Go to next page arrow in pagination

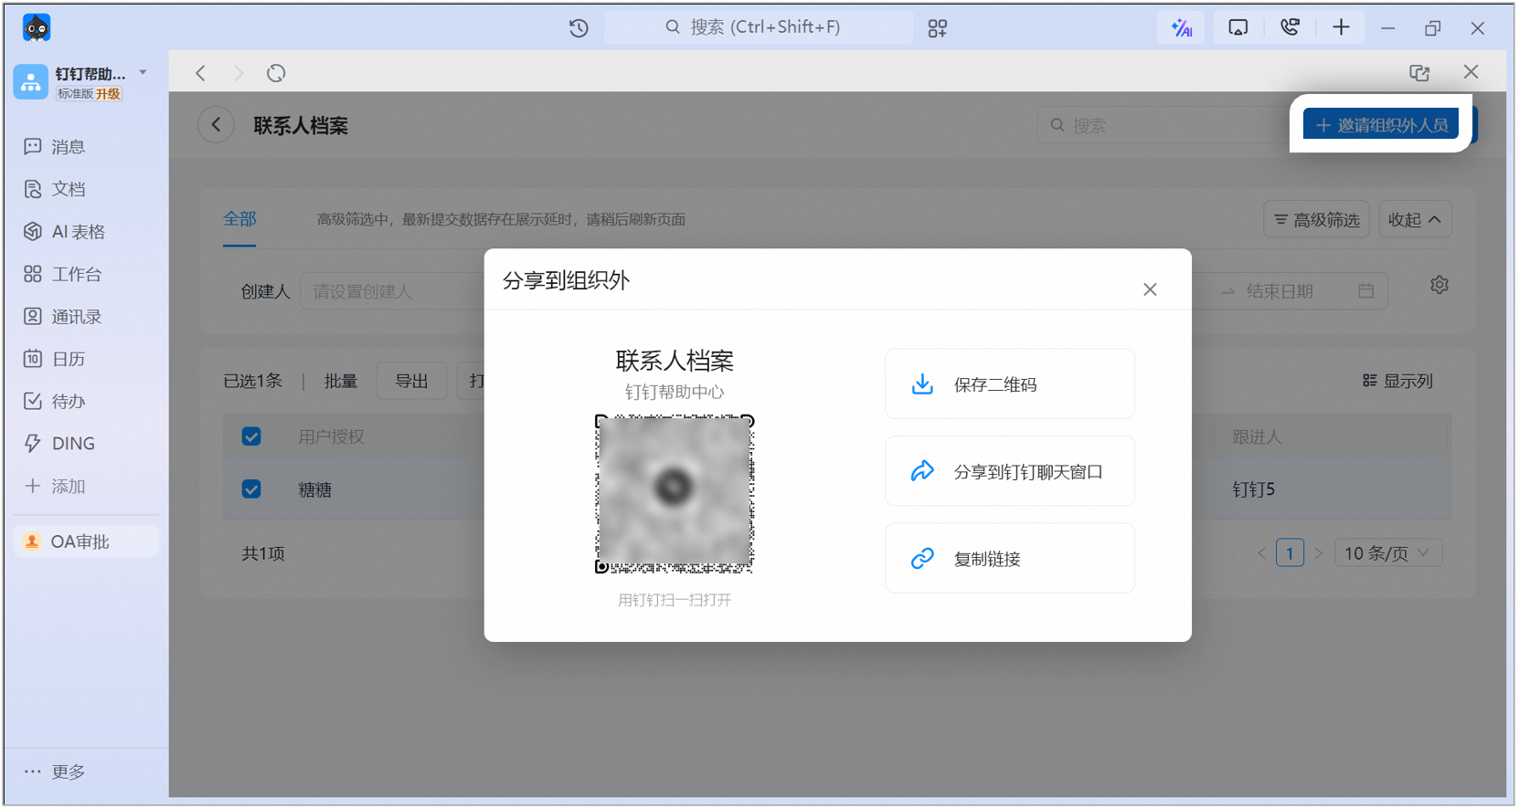click(x=1318, y=553)
